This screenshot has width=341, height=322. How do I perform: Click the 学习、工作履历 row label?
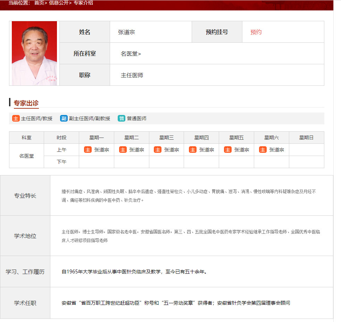tap(25, 272)
